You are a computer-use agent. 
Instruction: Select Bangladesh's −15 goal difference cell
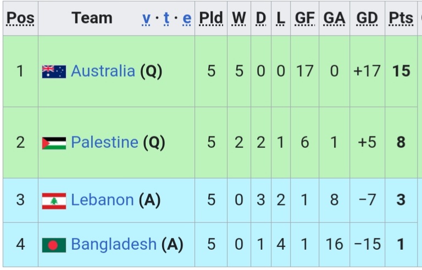[x=368, y=244]
